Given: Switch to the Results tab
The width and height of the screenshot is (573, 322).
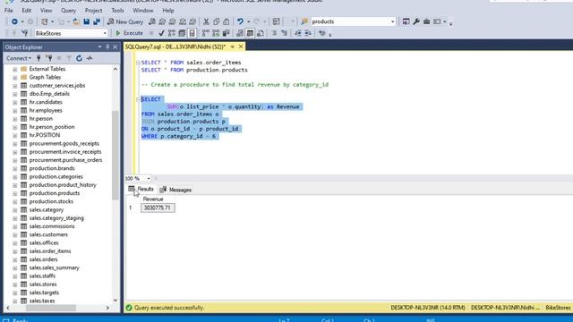Looking at the screenshot, I should pyautogui.click(x=141, y=189).
